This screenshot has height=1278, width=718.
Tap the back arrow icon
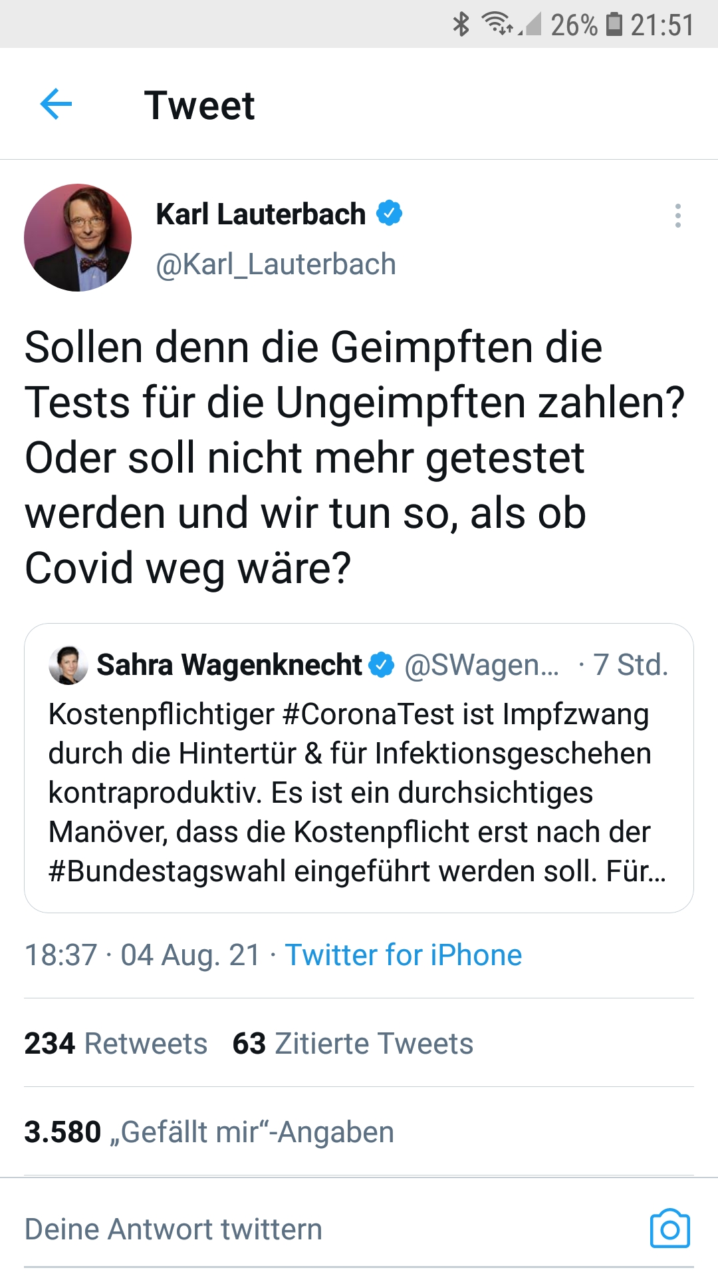(x=56, y=105)
